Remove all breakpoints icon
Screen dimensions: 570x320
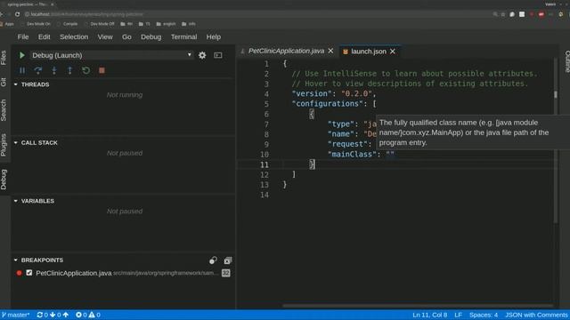pos(228,260)
